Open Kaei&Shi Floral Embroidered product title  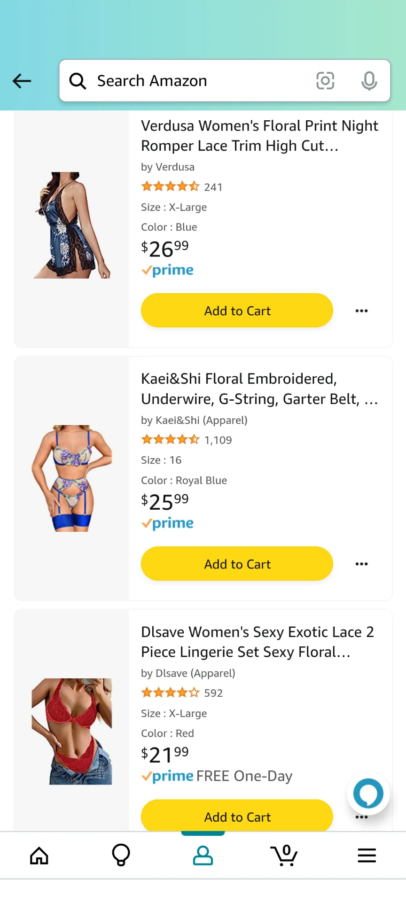[x=259, y=389]
